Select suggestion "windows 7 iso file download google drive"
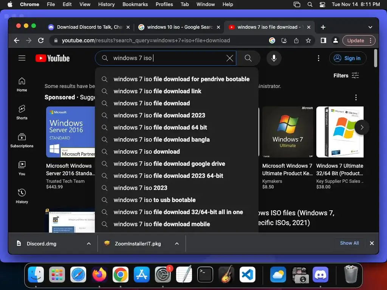Viewport: 387px width, 290px height. pos(176,164)
